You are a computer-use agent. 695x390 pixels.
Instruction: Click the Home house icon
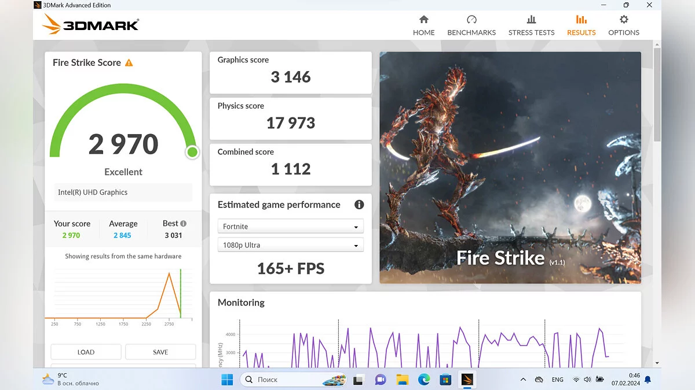(x=423, y=20)
